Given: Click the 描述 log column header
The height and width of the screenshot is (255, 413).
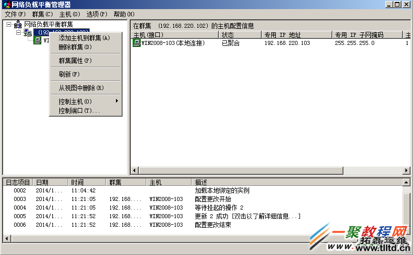Looking at the screenshot, I should pyautogui.click(x=298, y=182).
